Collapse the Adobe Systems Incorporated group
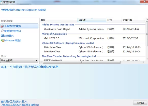Viewport: 148px width, 106px height. click(58, 25)
